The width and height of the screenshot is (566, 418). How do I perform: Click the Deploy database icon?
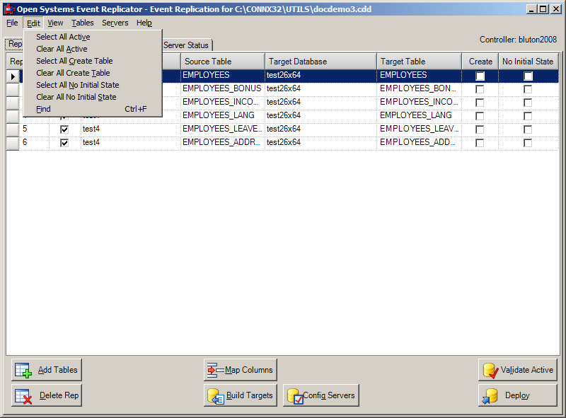(x=490, y=395)
